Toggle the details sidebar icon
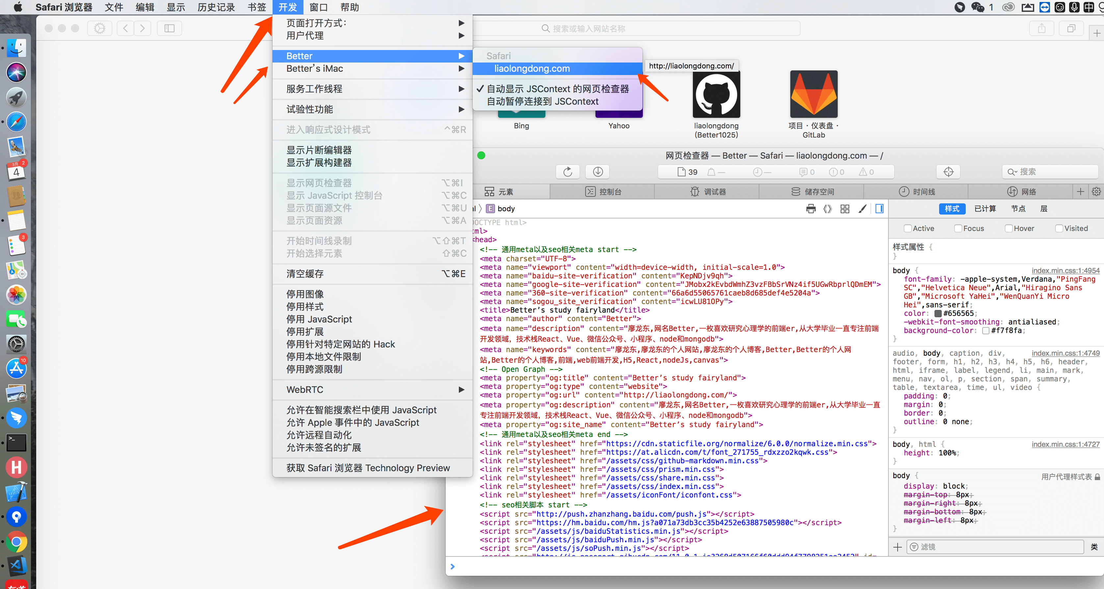 coord(880,209)
